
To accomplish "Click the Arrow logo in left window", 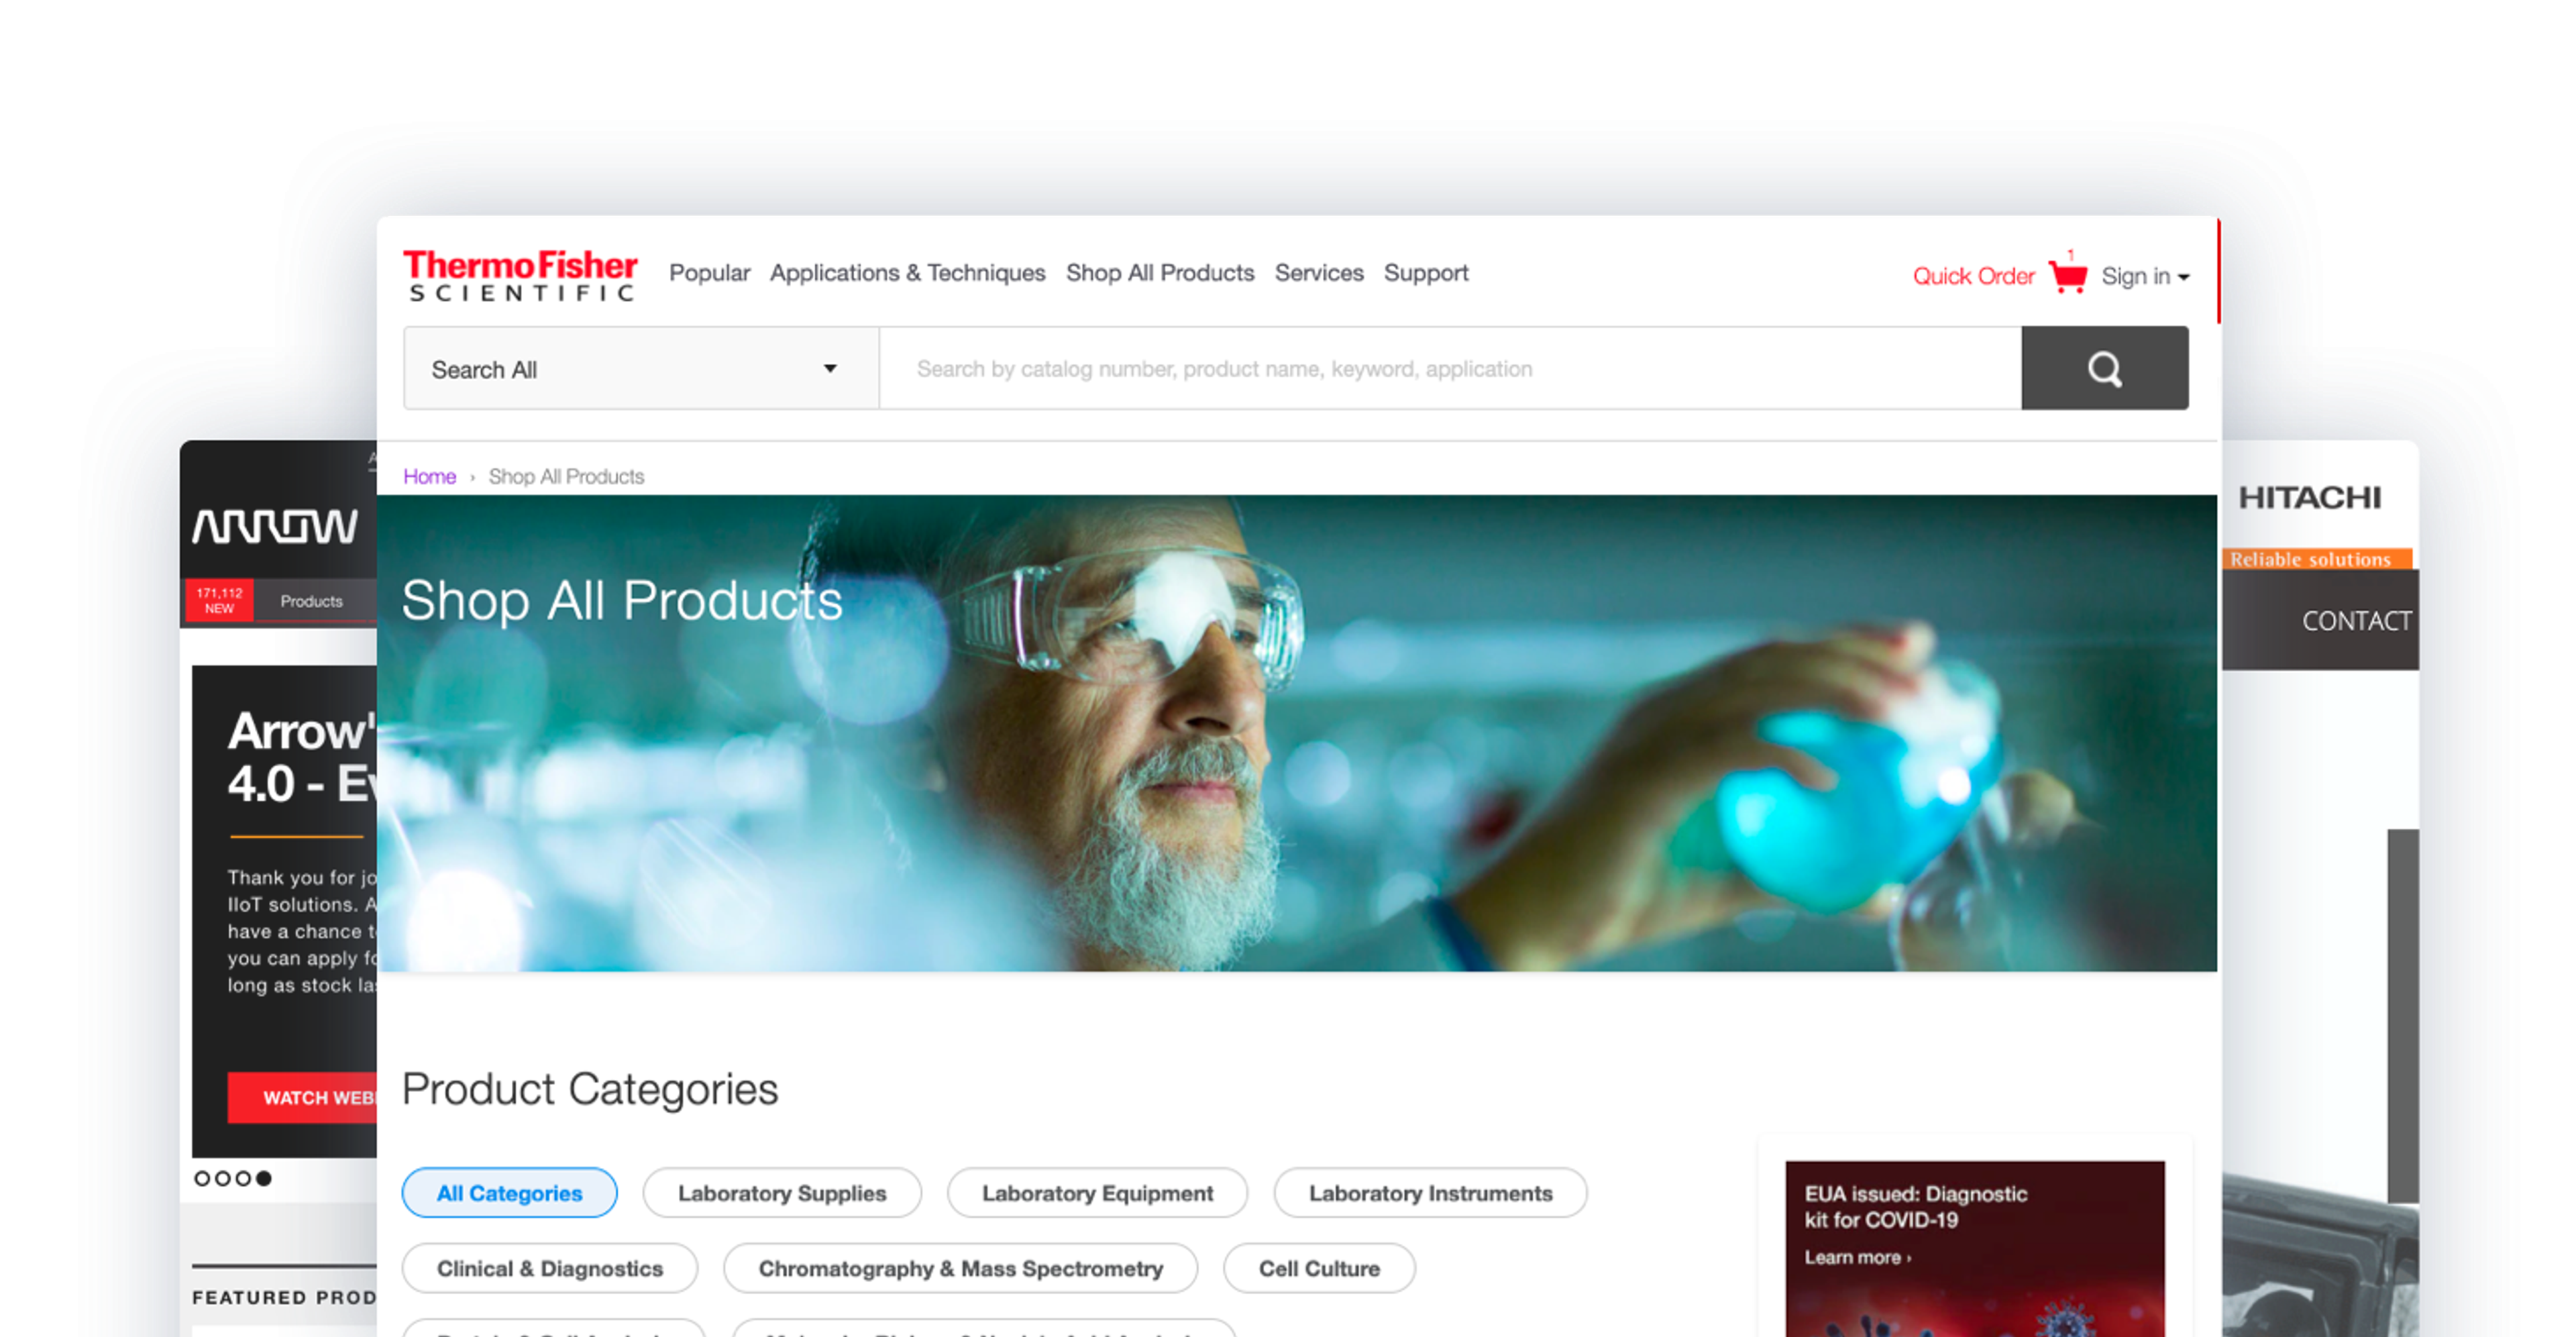I will click(275, 526).
